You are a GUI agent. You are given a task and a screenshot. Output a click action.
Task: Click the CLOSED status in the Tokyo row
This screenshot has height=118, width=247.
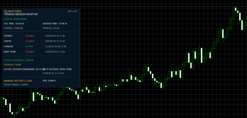coord(30,41)
